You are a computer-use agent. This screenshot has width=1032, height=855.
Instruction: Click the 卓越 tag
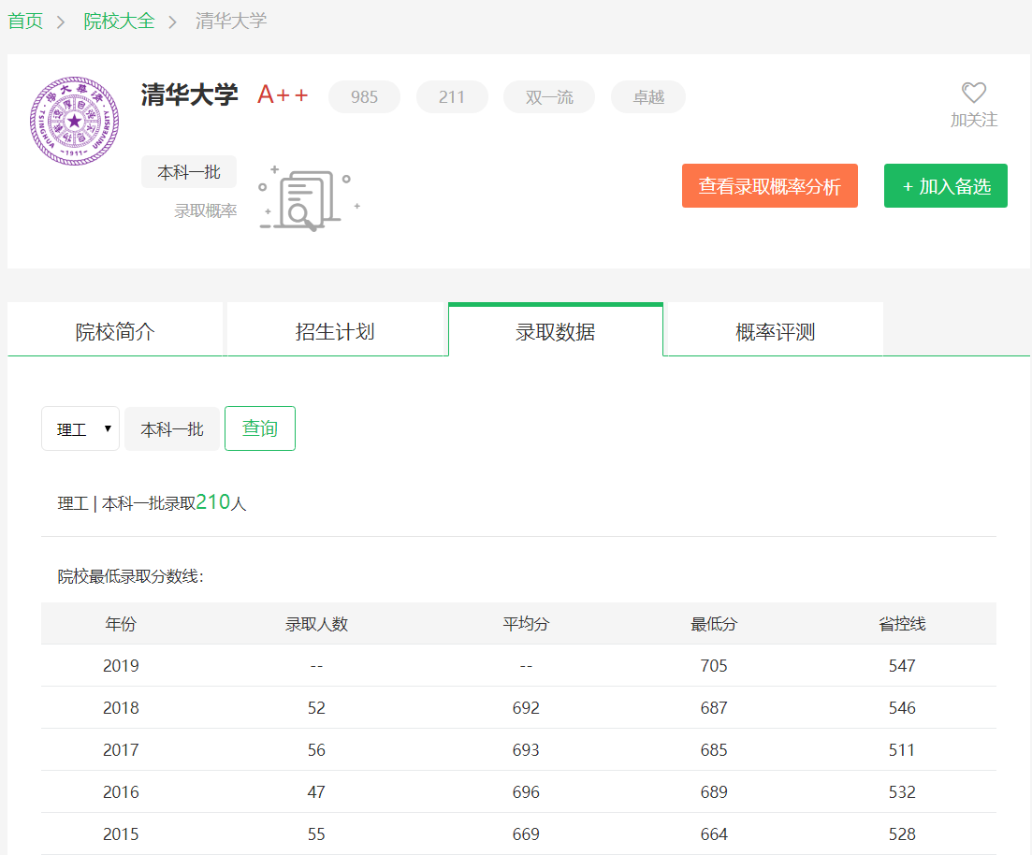point(648,96)
